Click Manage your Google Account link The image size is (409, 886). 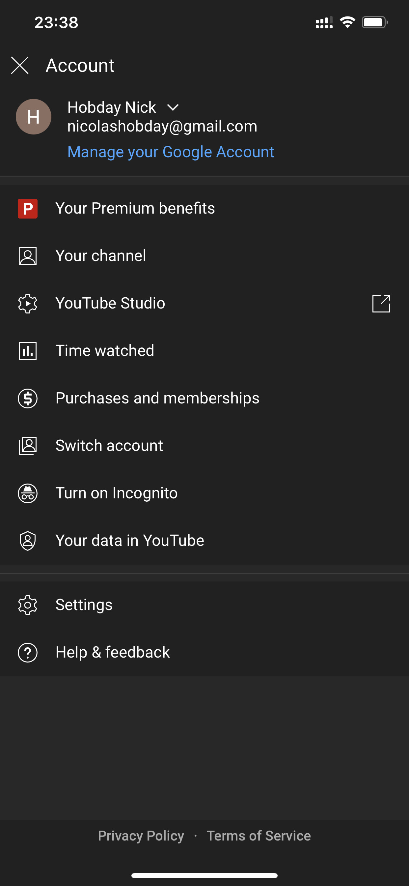[x=171, y=152]
